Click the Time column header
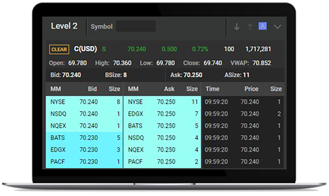 pos(212,89)
